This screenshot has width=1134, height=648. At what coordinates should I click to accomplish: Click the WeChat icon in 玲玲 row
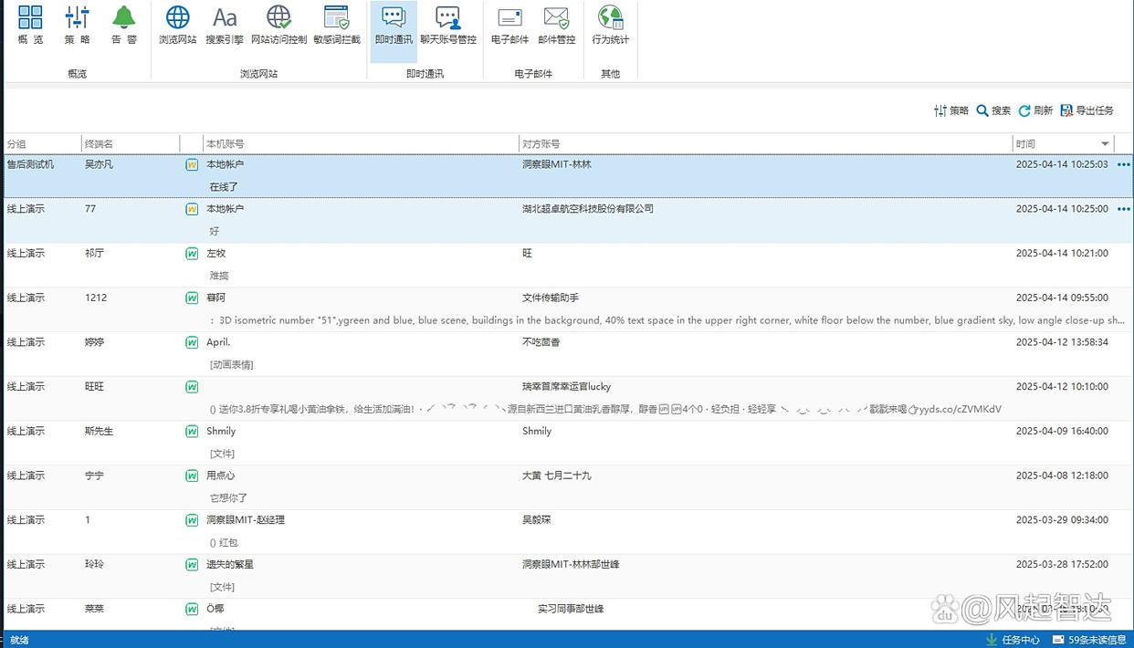tap(192, 564)
